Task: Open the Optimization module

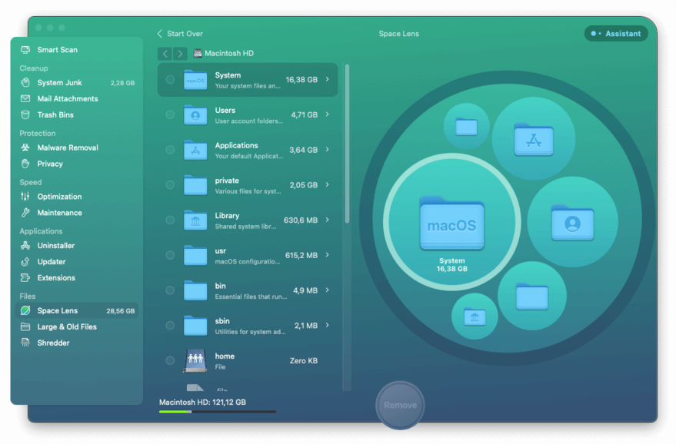Action: (77, 197)
